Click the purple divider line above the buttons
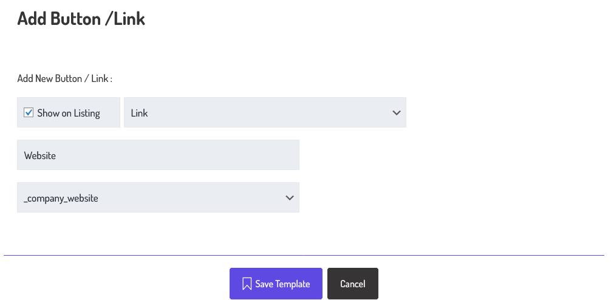 [304, 255]
